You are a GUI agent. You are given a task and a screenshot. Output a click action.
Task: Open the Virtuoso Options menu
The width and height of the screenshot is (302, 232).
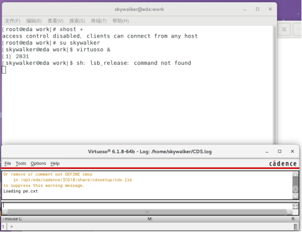coord(38,163)
